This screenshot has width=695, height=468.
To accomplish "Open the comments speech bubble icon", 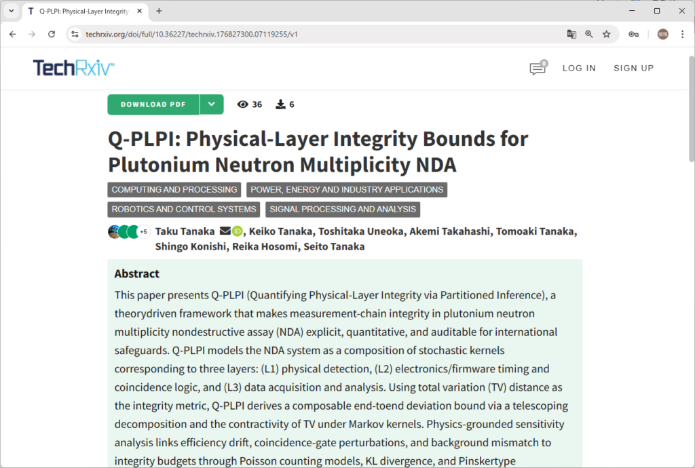I will pyautogui.click(x=538, y=68).
